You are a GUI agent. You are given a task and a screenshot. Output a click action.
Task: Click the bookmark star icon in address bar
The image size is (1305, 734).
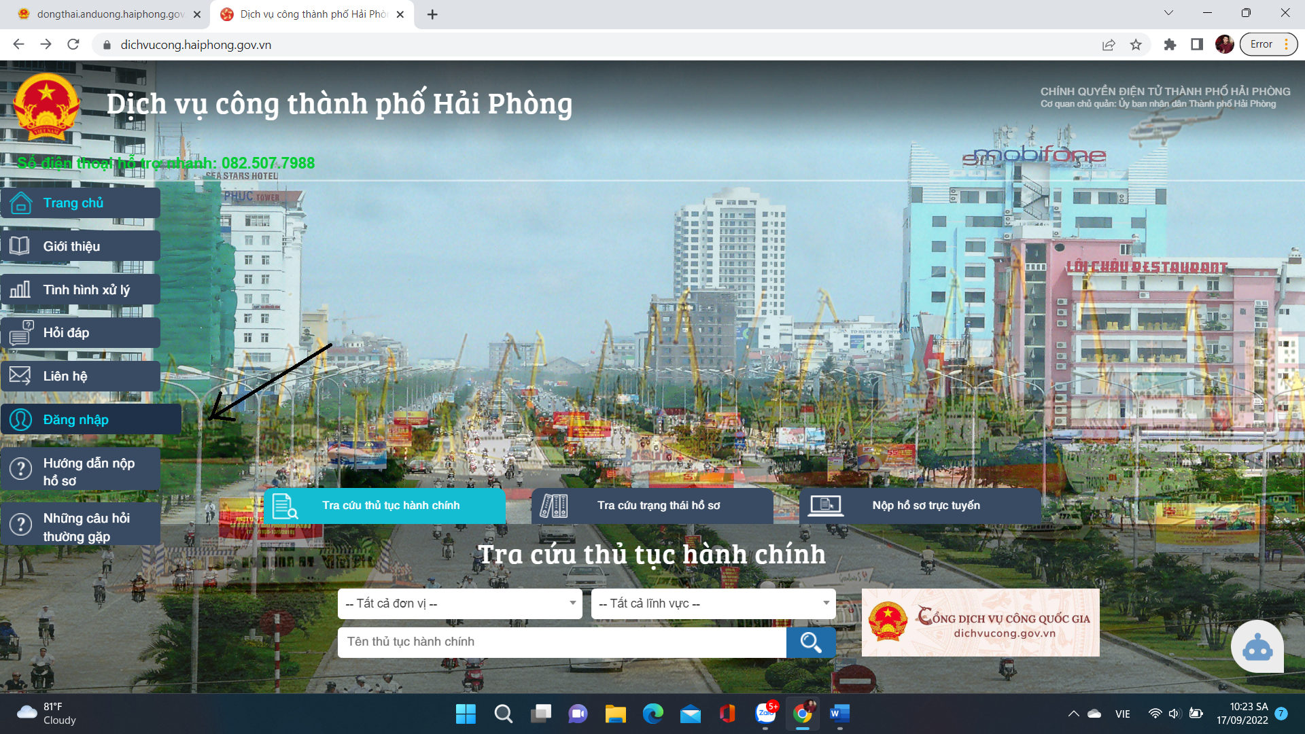(x=1136, y=45)
